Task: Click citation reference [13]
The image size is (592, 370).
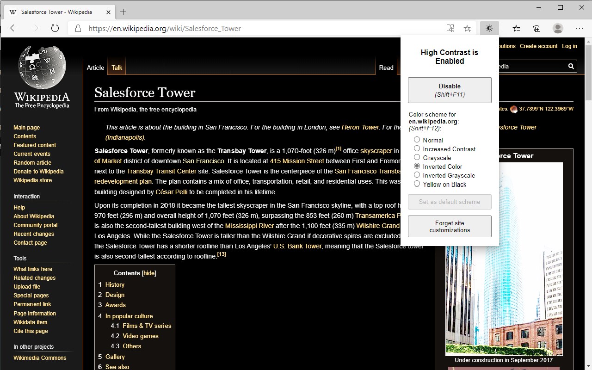Action: 222,254
